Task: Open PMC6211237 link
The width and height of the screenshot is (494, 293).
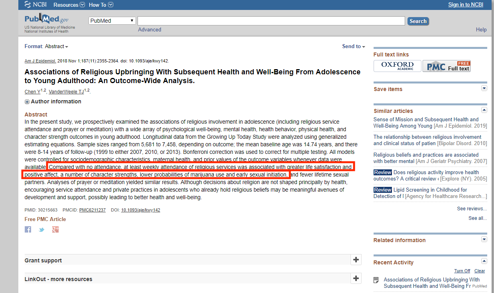Action: pos(93,210)
